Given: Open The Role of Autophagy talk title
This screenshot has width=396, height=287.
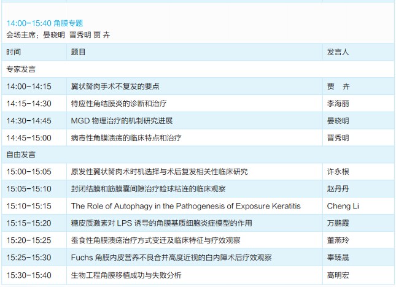Looking at the screenshot, I should 185,206.
